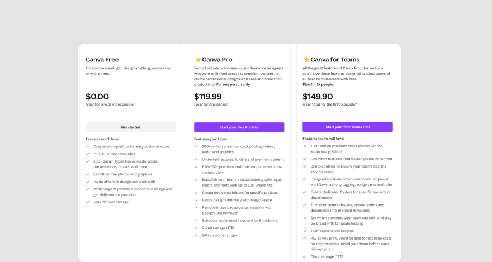Screen dimensions: 492x262
Task: Click the $149.90 Teams price
Action: 318,97
